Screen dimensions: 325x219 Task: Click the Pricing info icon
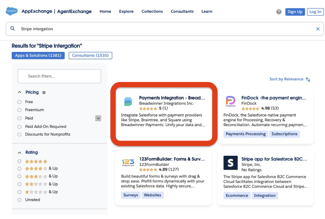[44, 92]
